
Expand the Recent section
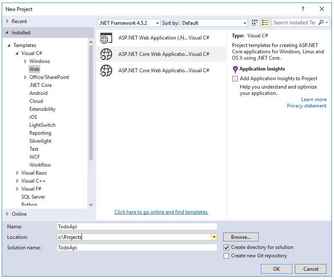click(8, 21)
